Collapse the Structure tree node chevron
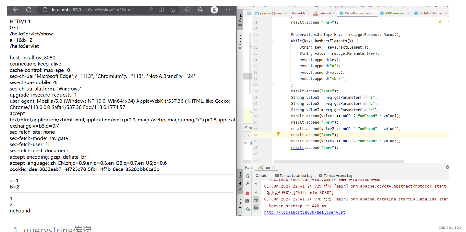The height and width of the screenshot is (232, 466). [246, 143]
